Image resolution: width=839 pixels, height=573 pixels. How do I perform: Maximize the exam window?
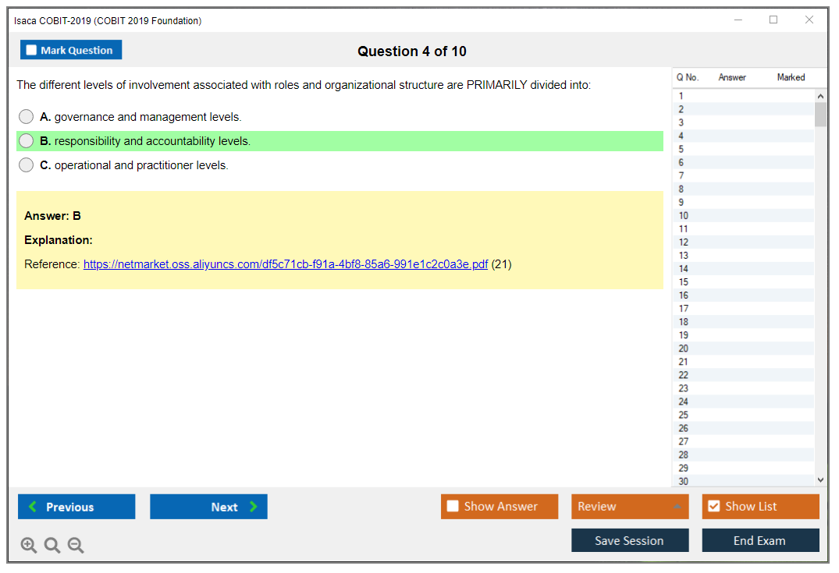pos(773,20)
